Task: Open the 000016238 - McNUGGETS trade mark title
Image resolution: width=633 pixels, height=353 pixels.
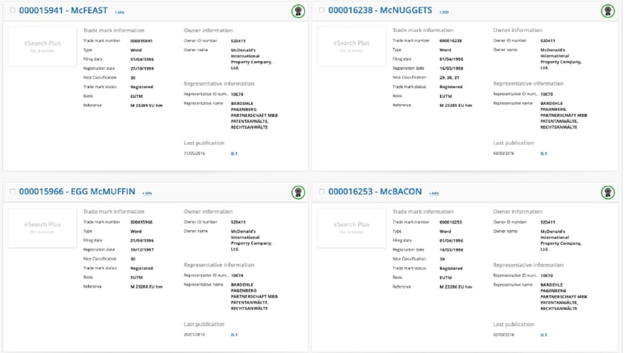Action: point(380,11)
